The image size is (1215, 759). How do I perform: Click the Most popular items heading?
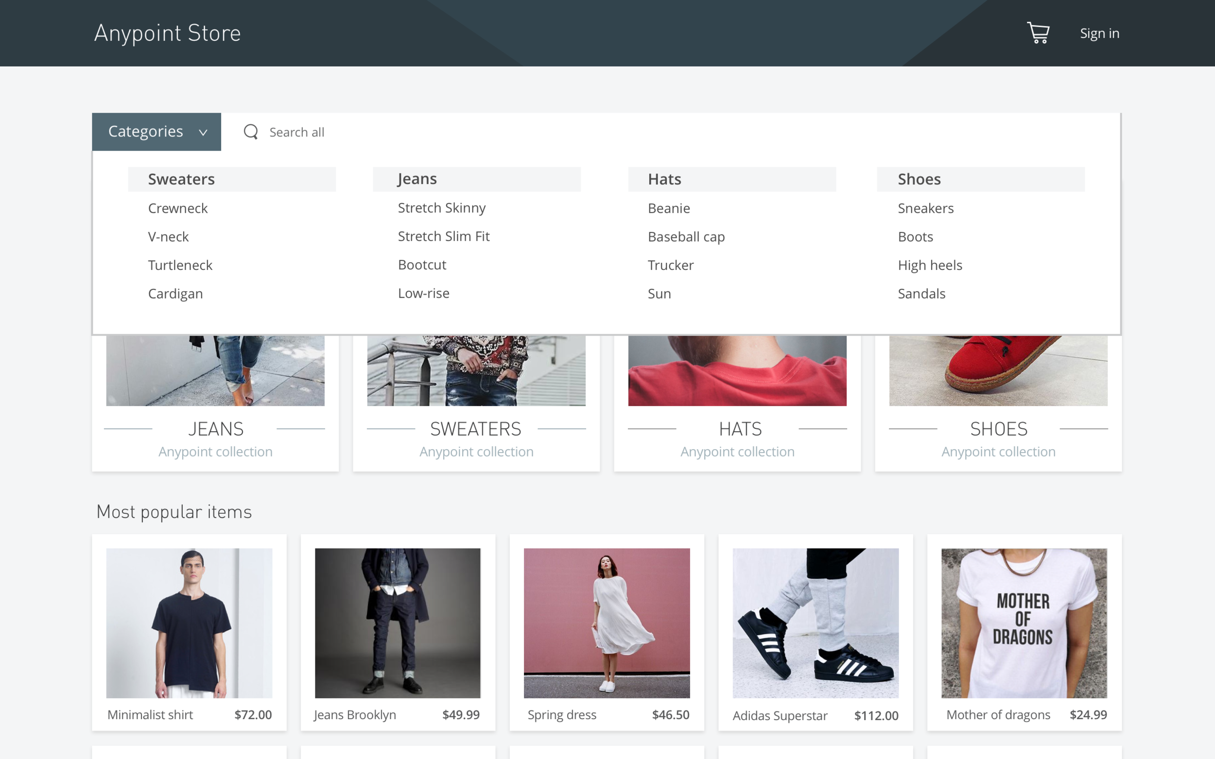[x=174, y=512]
